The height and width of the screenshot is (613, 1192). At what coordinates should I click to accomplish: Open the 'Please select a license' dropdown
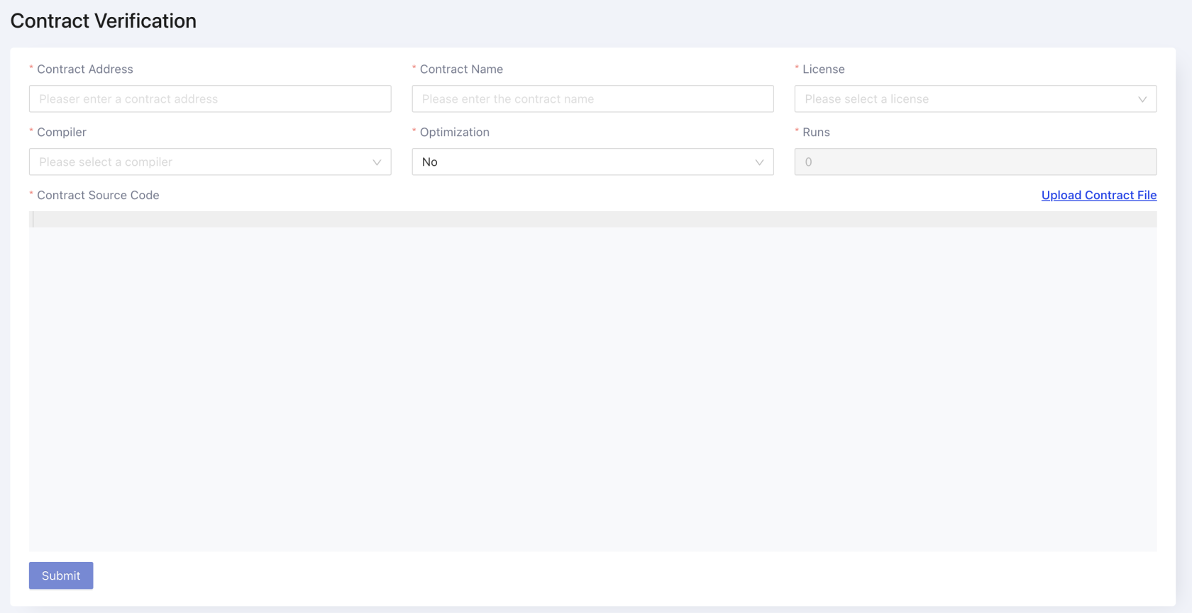965,99
